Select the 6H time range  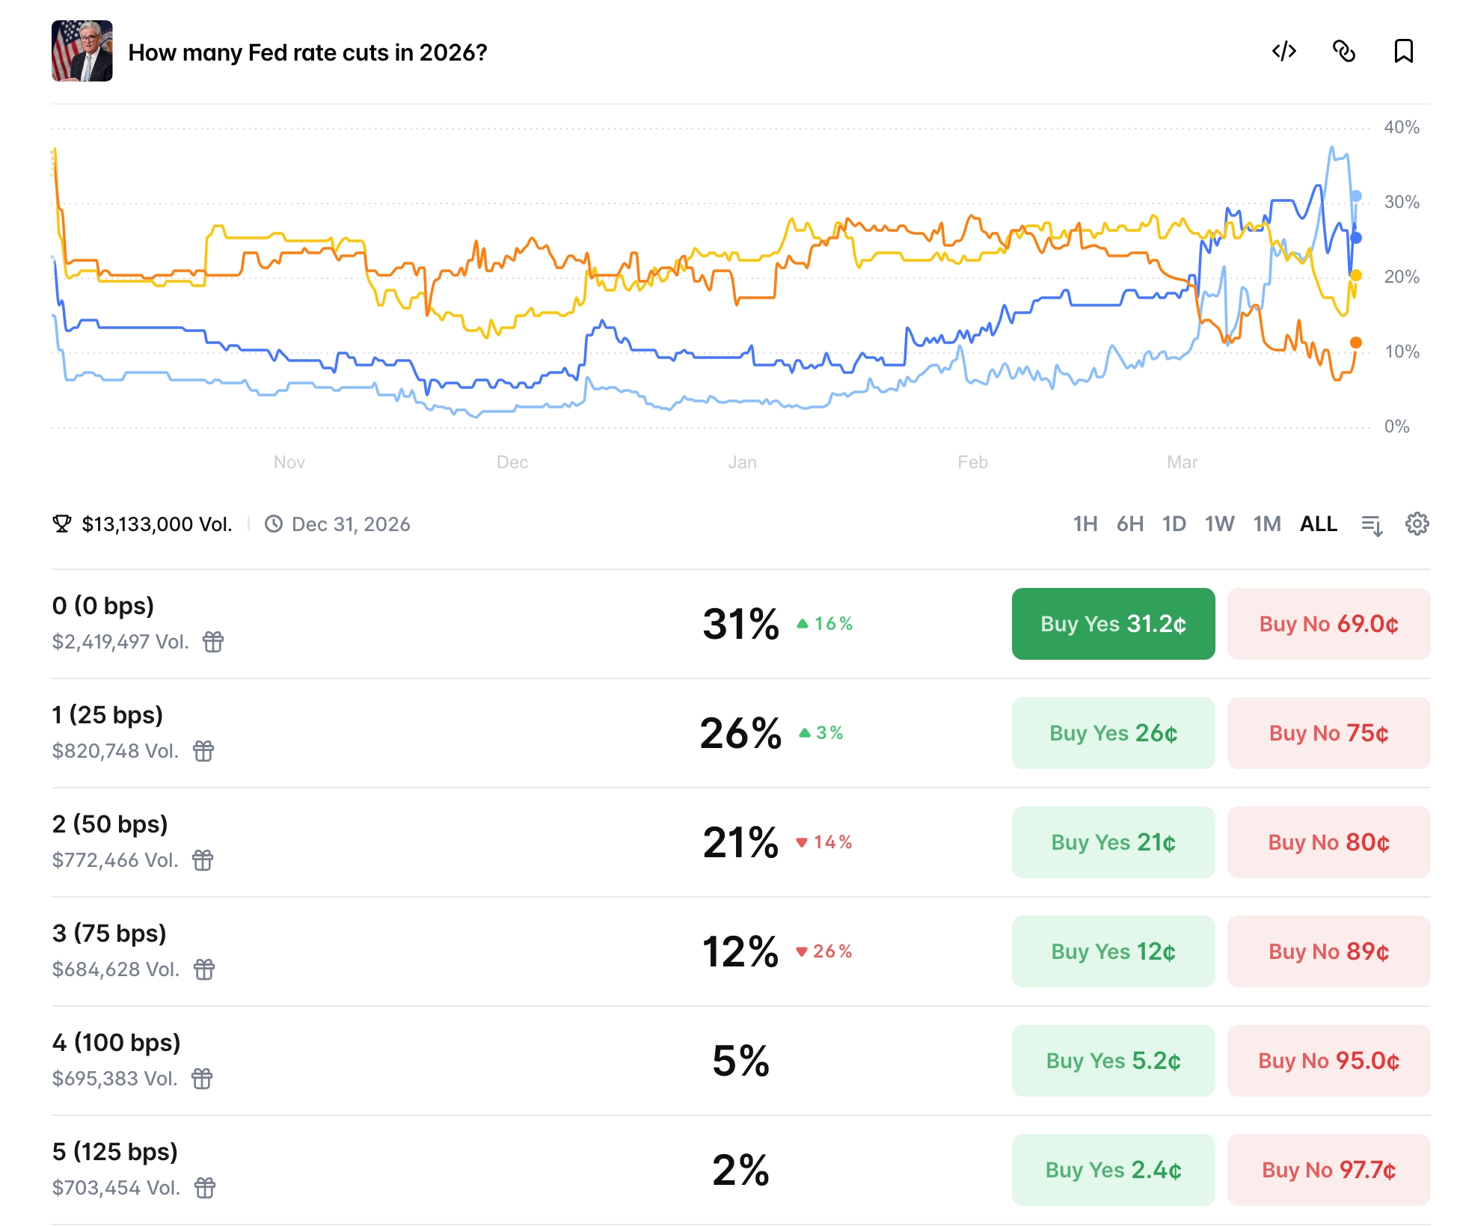click(x=1130, y=524)
